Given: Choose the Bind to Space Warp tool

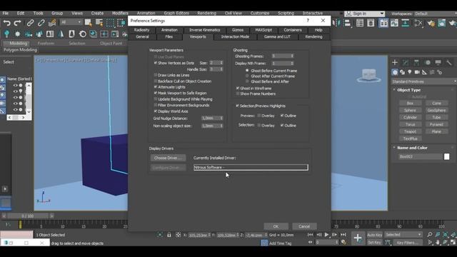Looking at the screenshot, I should tap(52, 23).
